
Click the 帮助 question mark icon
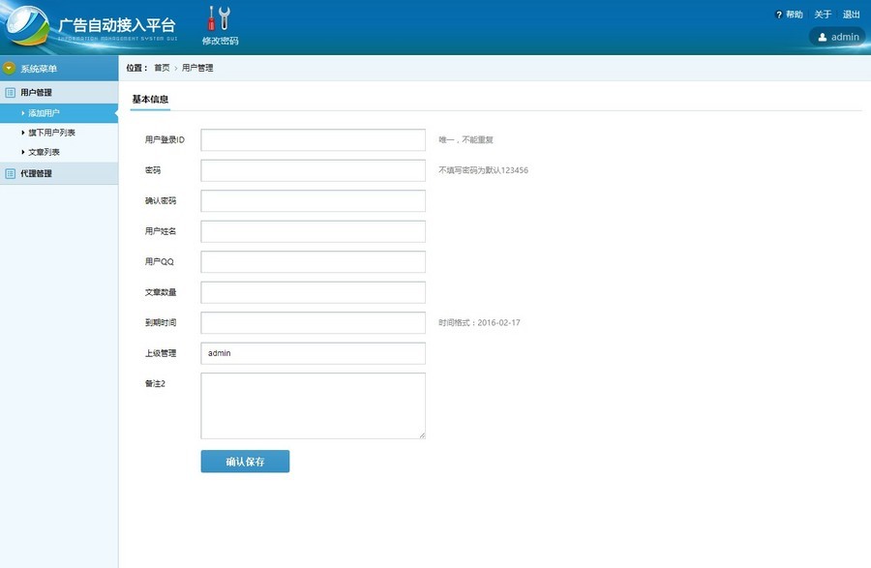point(779,15)
